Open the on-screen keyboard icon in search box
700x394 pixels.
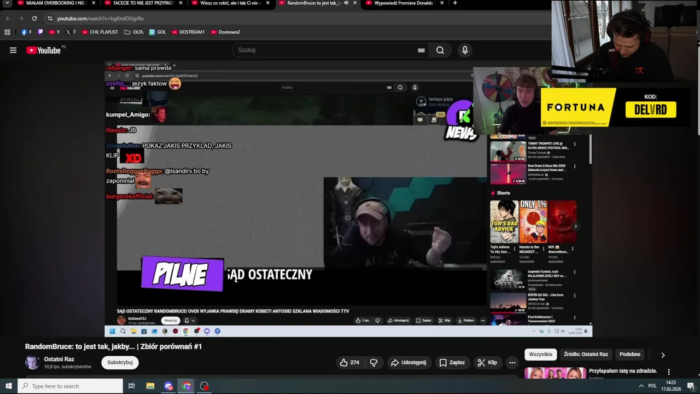pyautogui.click(x=421, y=50)
